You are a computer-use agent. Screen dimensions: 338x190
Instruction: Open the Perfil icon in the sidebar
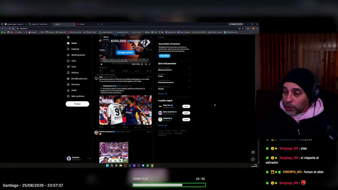click(x=68, y=90)
